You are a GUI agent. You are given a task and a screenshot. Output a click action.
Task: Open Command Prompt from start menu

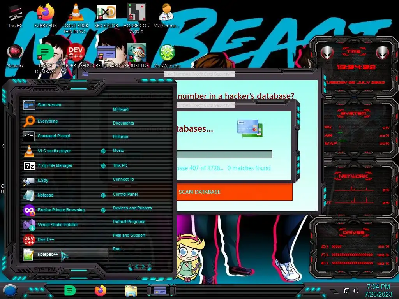click(65, 136)
